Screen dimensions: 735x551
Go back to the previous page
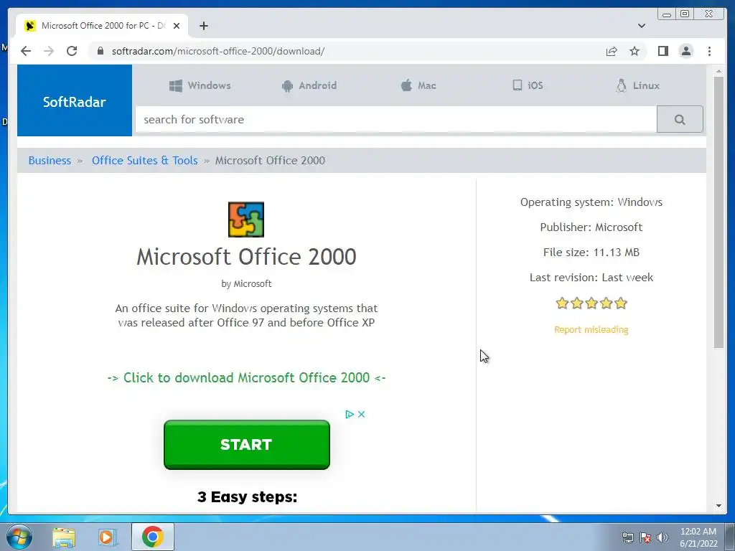tap(26, 51)
